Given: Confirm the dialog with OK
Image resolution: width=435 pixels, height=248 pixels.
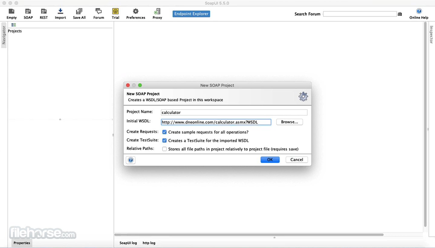Looking at the screenshot, I should 270,160.
